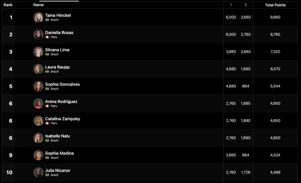
Task: Select the Total Points column header
Action: [275, 5]
